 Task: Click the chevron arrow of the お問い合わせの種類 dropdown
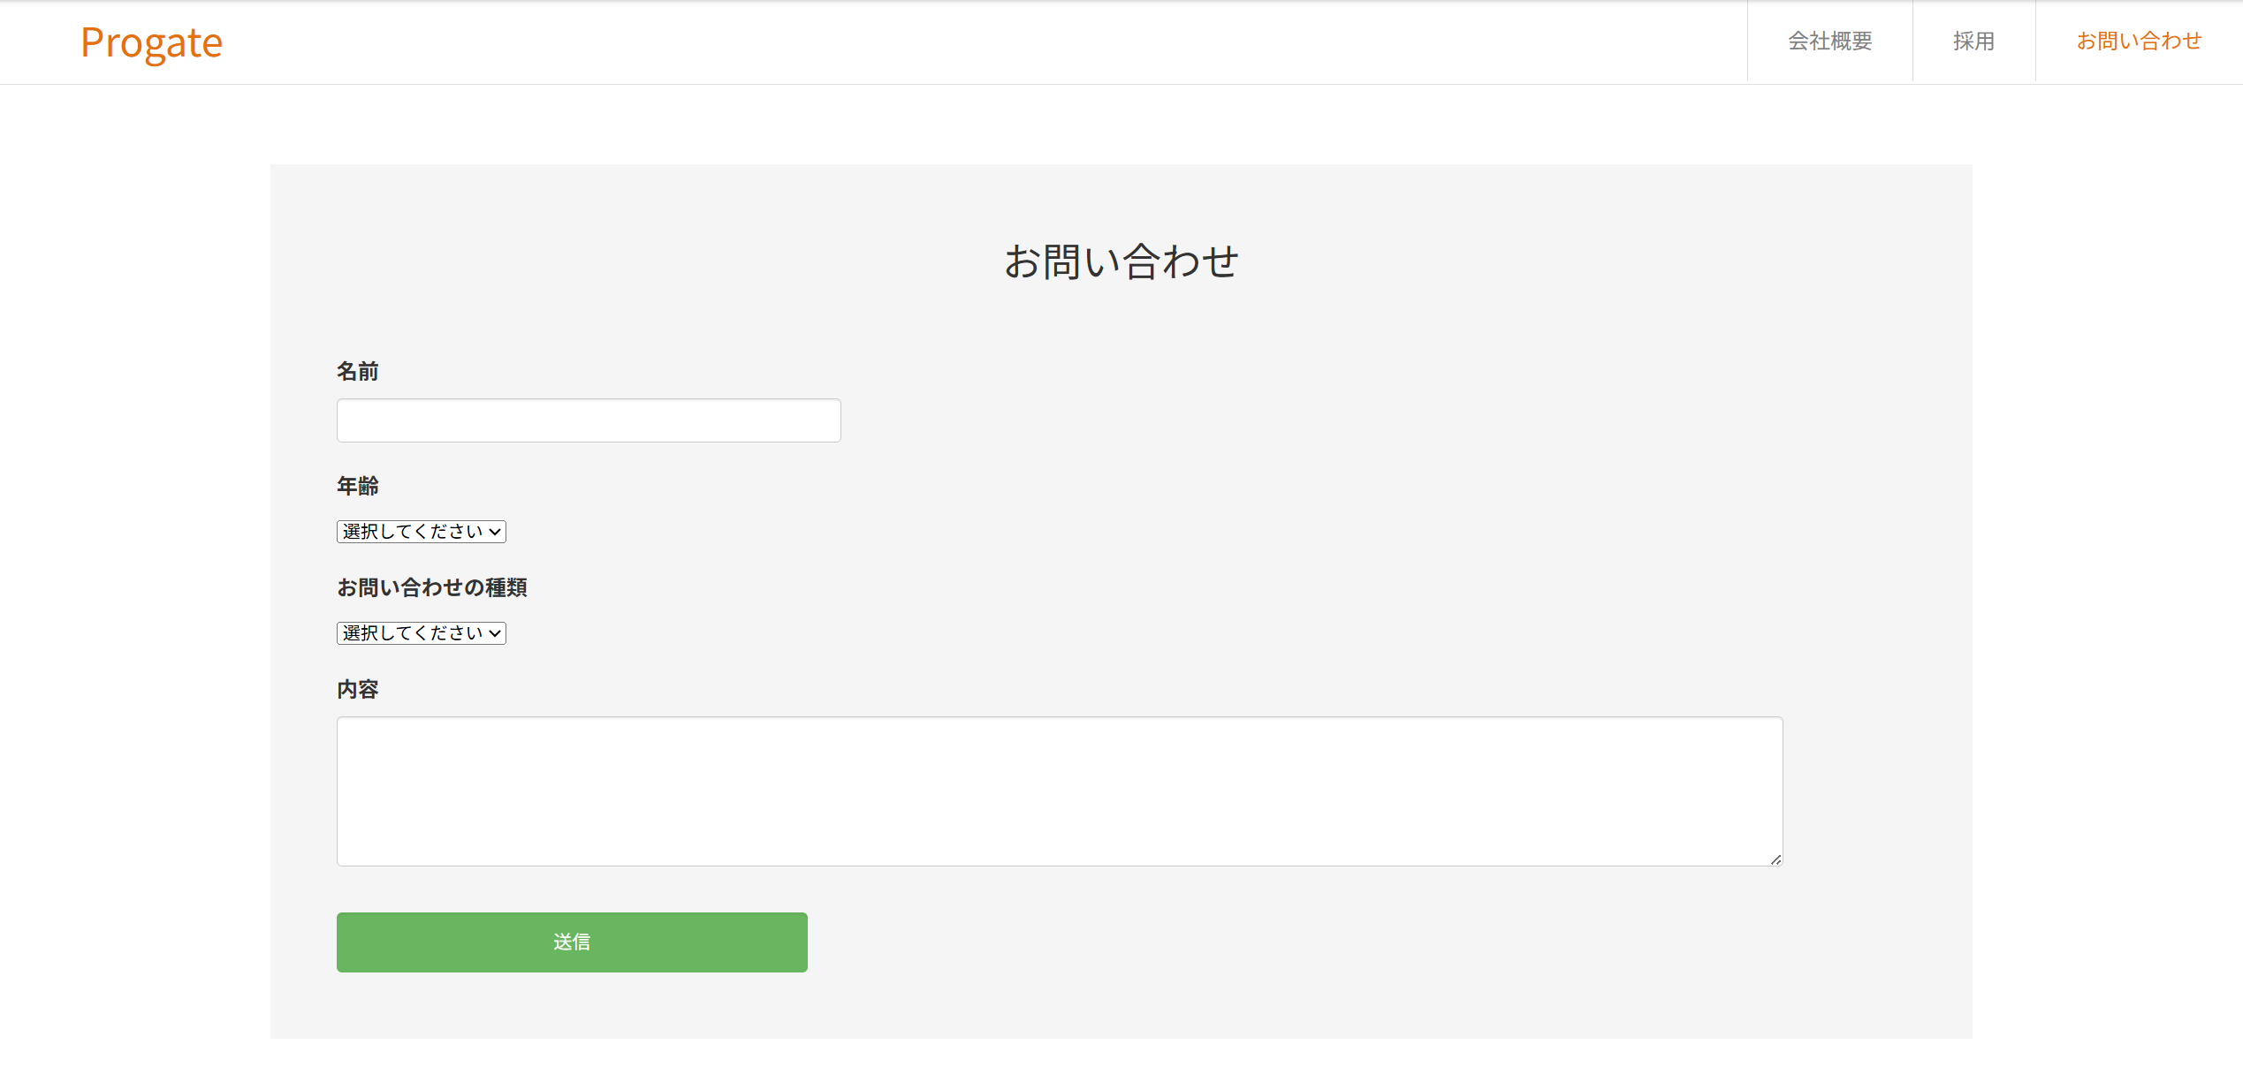point(495,633)
